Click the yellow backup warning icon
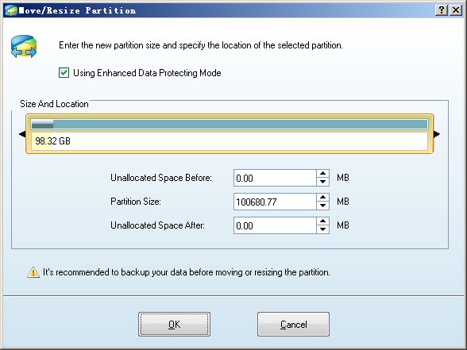Screen dimensions: 467x350 pos(33,272)
